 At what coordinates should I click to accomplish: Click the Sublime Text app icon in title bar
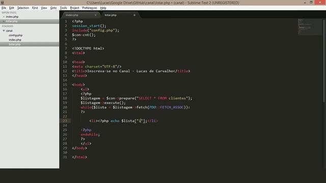pyautogui.click(x=2, y=3)
